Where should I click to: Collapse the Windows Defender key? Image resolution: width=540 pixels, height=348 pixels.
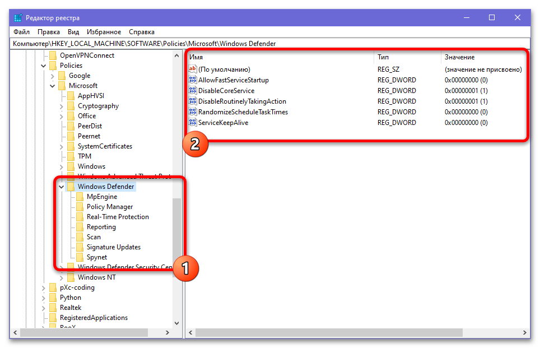click(61, 187)
